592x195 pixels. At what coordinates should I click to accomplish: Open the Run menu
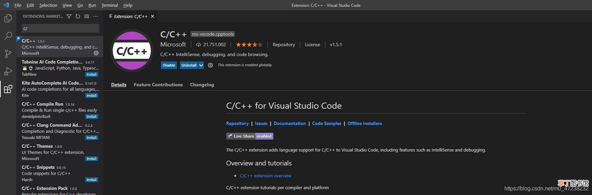point(92,5)
